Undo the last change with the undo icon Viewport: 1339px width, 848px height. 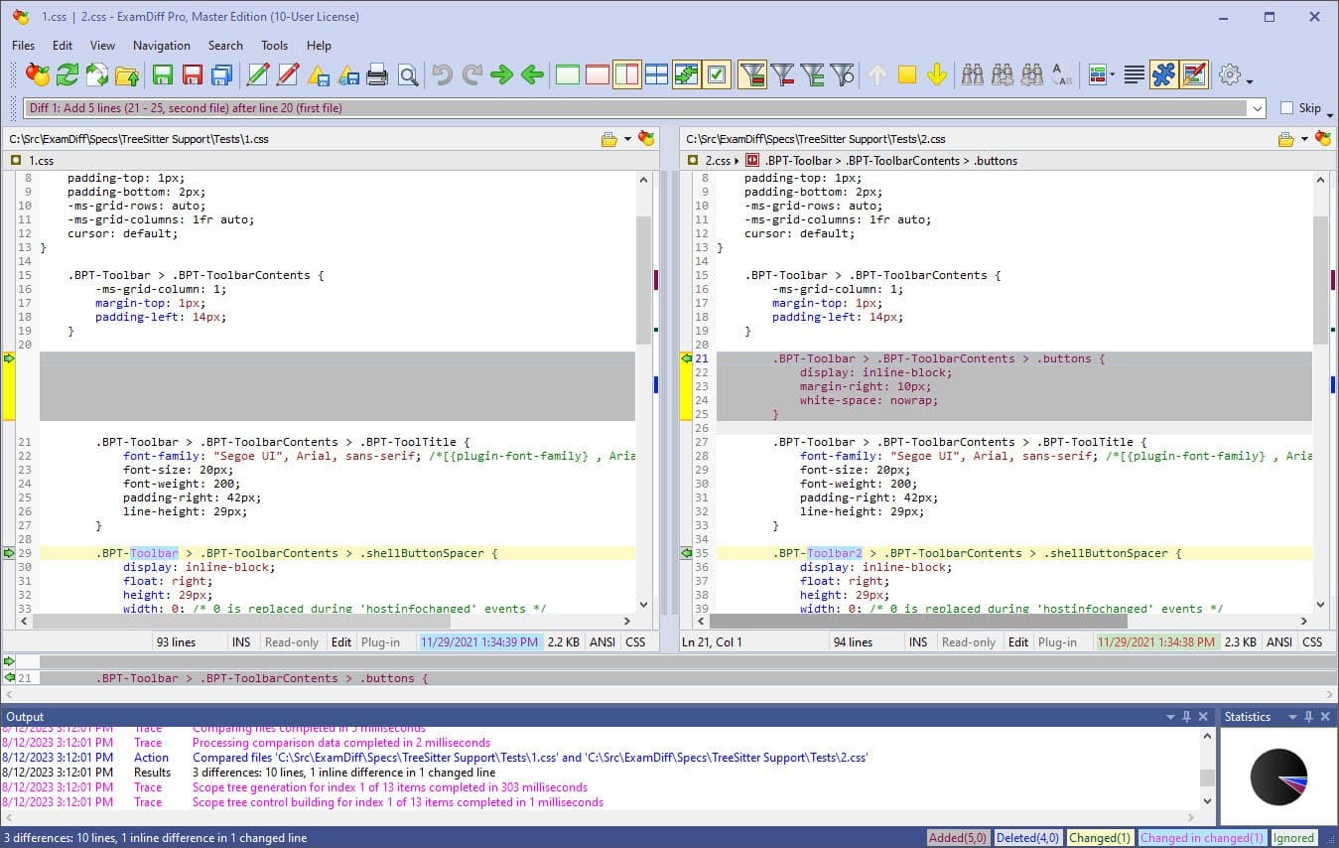click(441, 73)
